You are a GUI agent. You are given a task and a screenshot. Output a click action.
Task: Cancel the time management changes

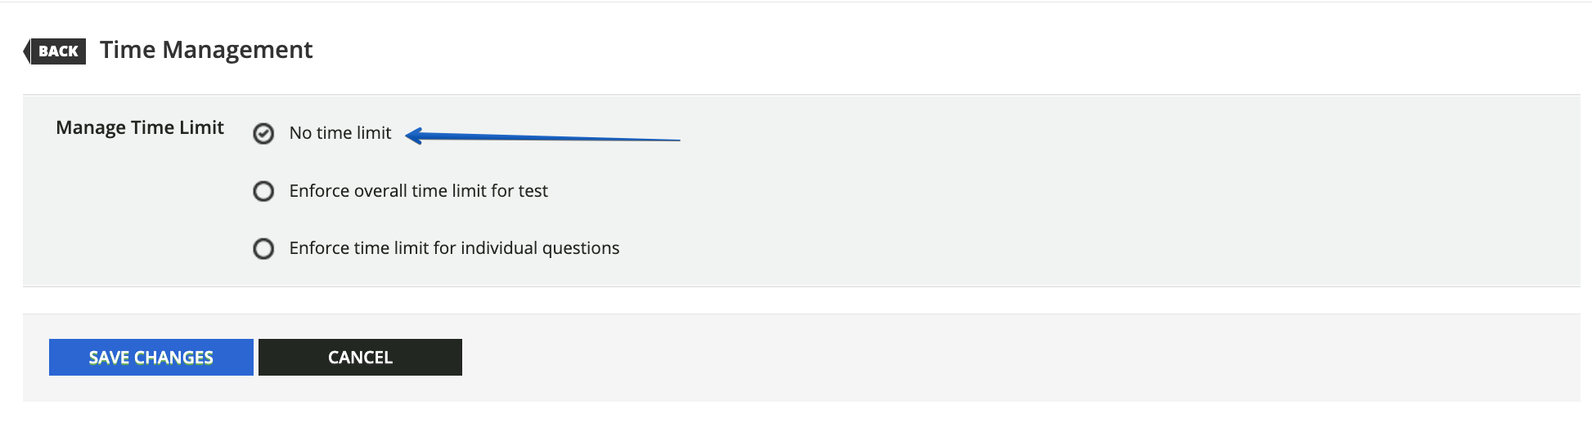360,357
